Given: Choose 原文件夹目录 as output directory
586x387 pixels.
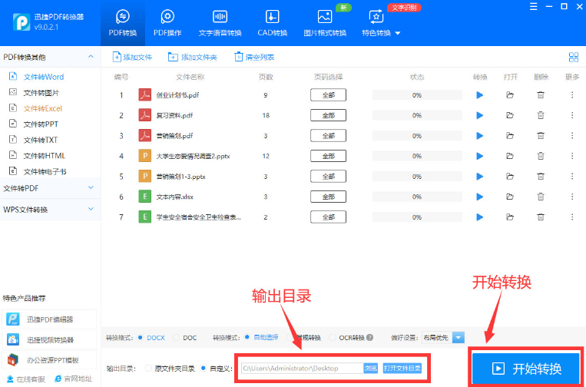Looking at the screenshot, I should (148, 369).
